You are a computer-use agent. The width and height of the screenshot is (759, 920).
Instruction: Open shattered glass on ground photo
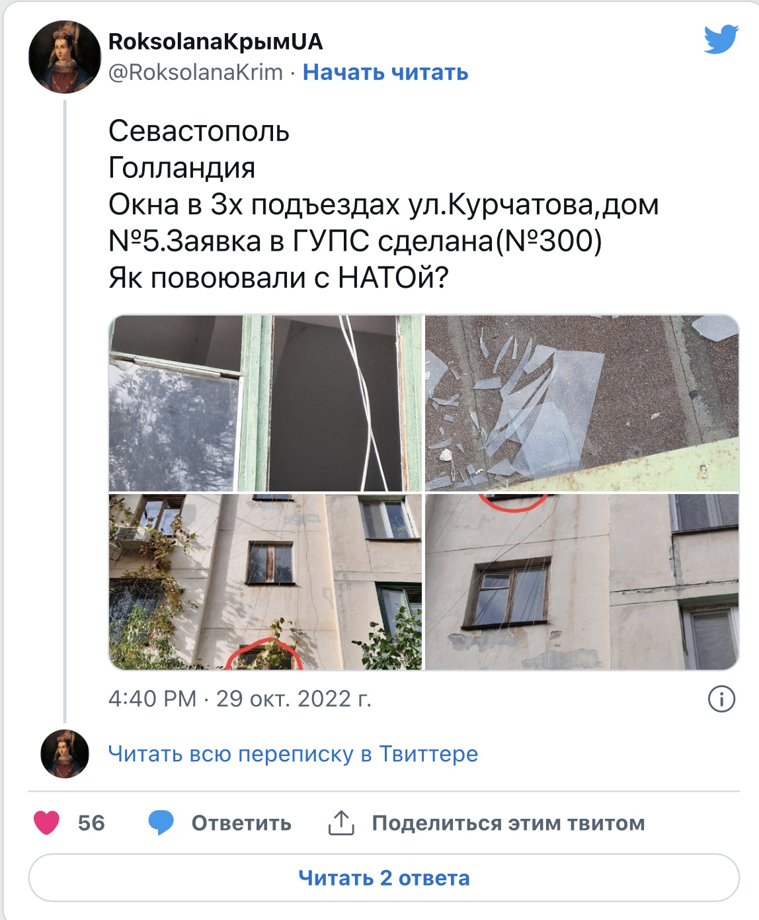[x=582, y=403]
